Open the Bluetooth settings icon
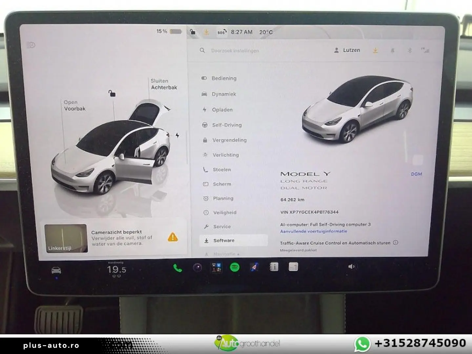 pos(409,50)
